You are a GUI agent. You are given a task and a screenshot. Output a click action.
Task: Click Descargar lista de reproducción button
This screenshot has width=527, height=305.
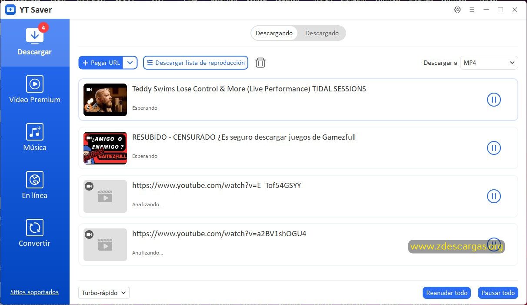tap(196, 63)
